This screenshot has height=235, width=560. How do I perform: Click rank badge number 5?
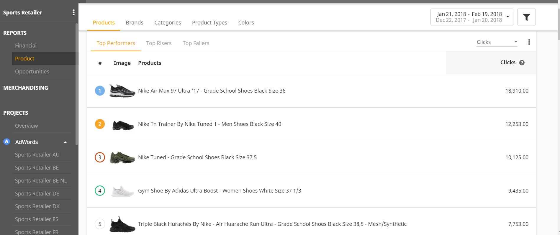tap(100, 224)
